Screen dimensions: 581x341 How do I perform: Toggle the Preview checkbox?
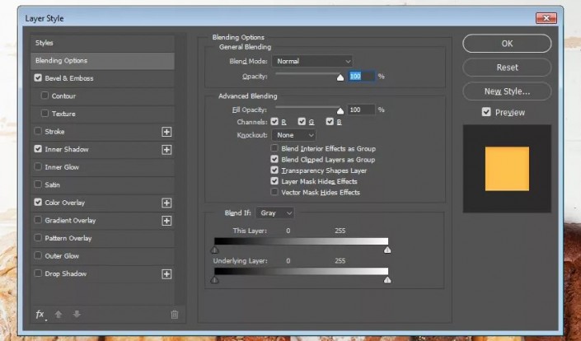pyautogui.click(x=486, y=112)
